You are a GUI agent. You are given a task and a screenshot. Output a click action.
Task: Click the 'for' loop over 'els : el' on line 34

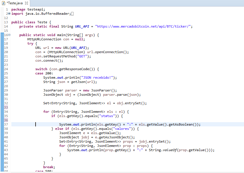coord(86,112)
